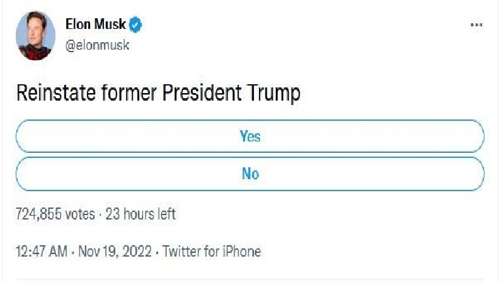Click the blue verified badge
This screenshot has width=504, height=283.
[136, 25]
